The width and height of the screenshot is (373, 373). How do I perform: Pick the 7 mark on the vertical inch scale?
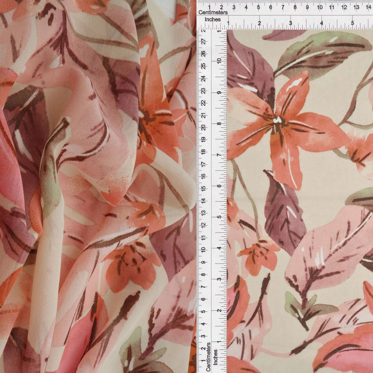coord(219,155)
